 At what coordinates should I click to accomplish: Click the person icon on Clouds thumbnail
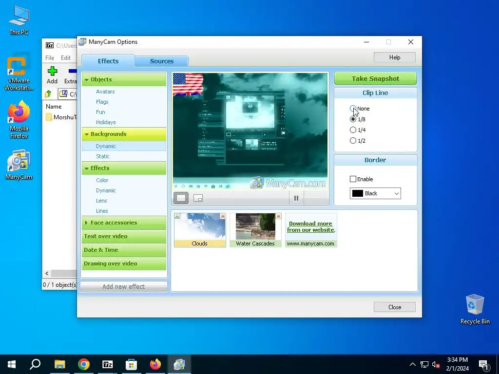coord(177,216)
